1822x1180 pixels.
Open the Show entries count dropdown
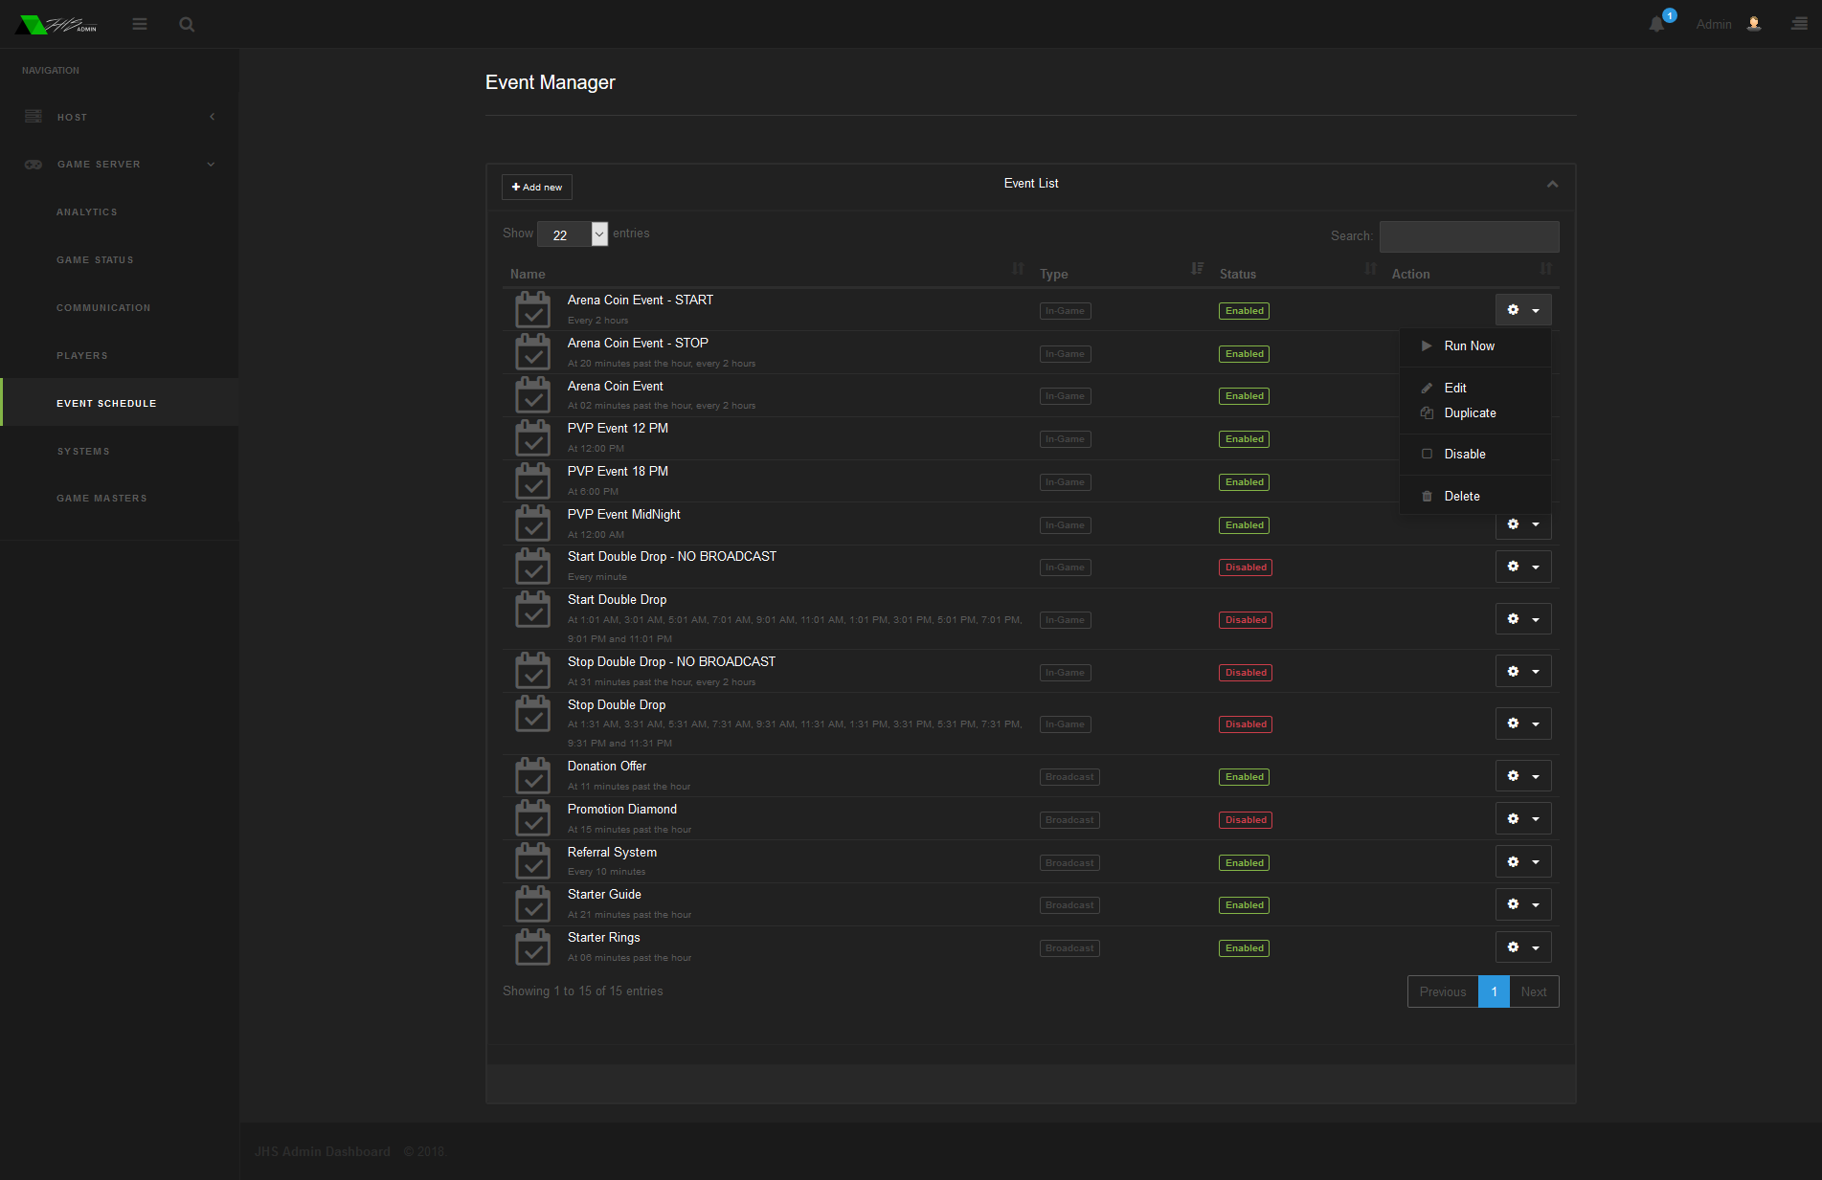(x=573, y=234)
